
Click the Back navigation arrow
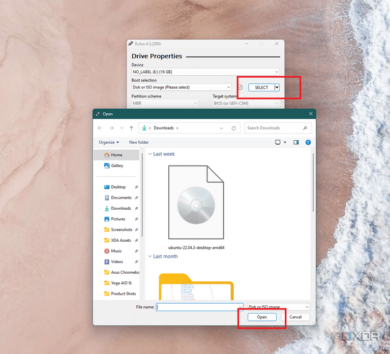coord(100,128)
